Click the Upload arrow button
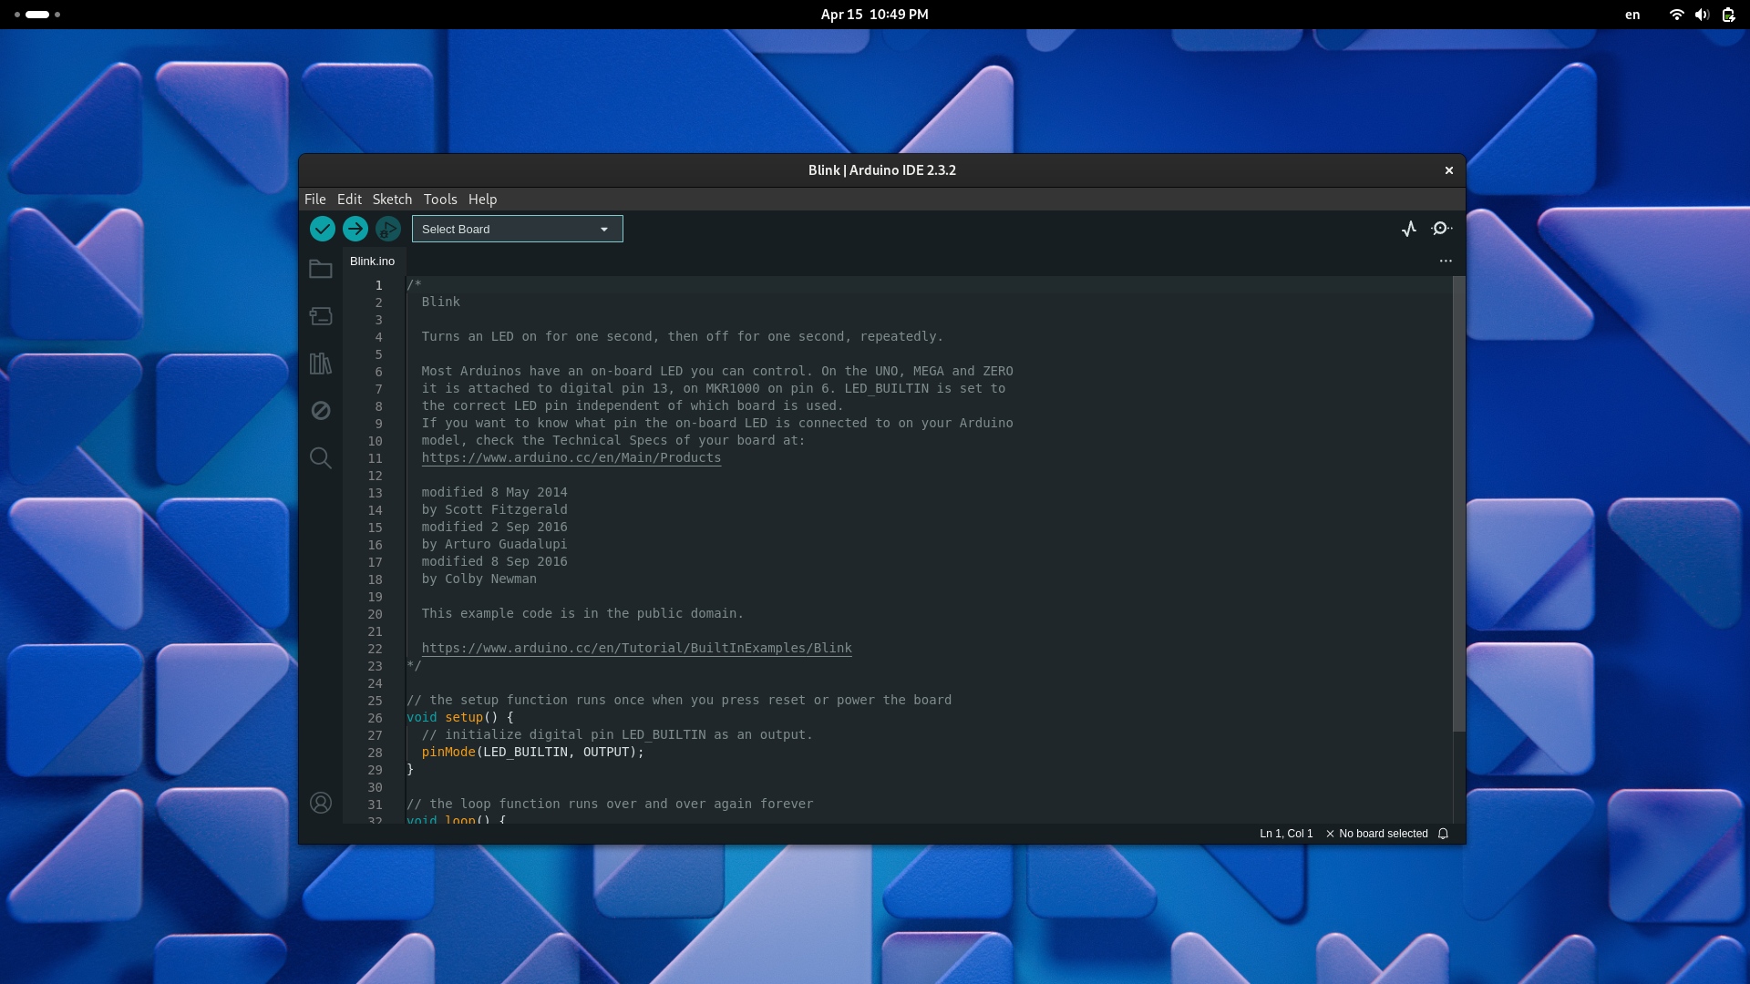This screenshot has width=1750, height=984. click(x=355, y=229)
